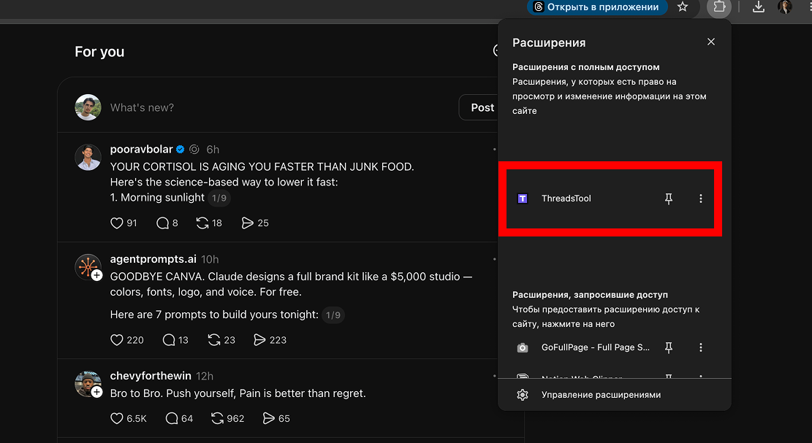Click the 'YOUR CORTISOL IS AGING YOU' post text
The height and width of the screenshot is (443, 812).
pyautogui.click(x=262, y=167)
